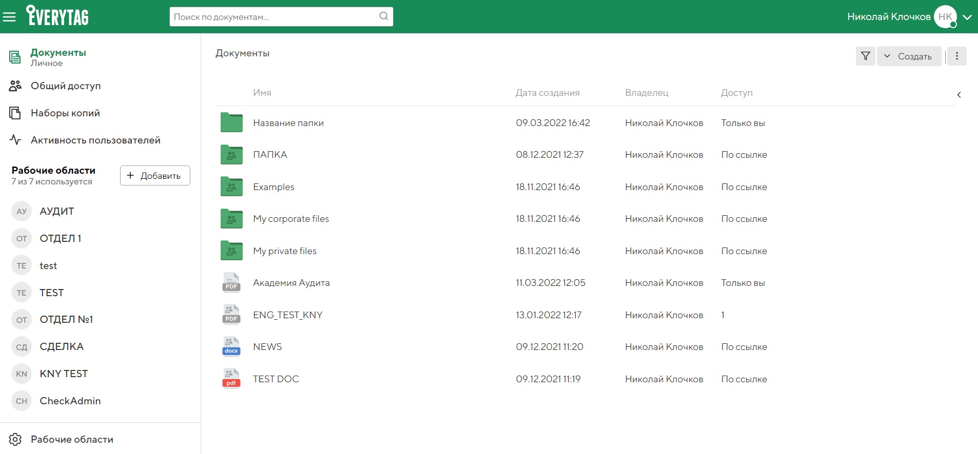Screen dimensions: 978x454
Task: Click the Добавить workspace button
Action: [x=155, y=176]
